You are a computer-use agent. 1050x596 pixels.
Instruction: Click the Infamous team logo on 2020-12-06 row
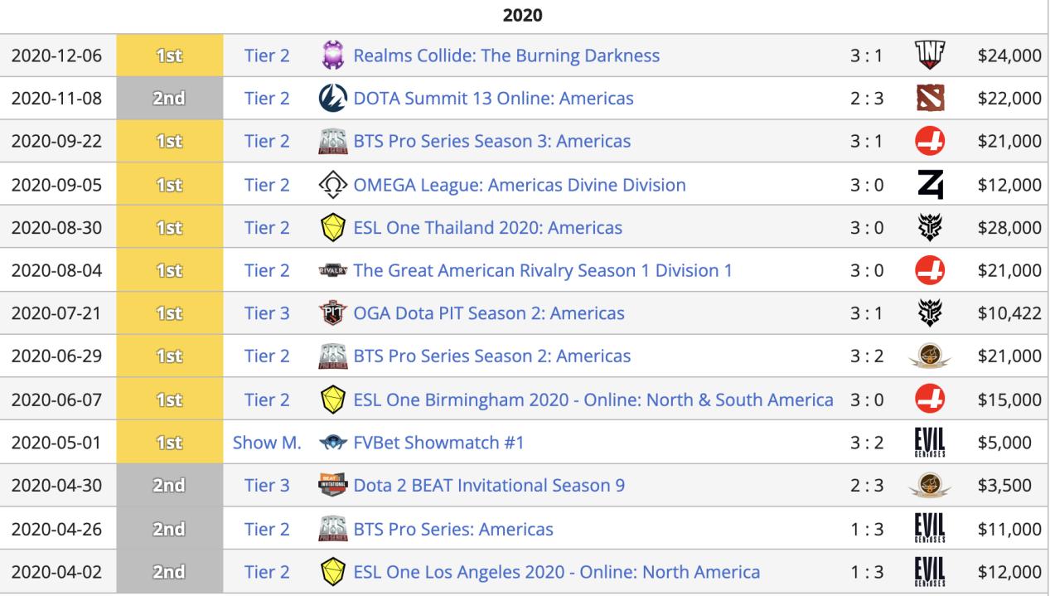(929, 56)
